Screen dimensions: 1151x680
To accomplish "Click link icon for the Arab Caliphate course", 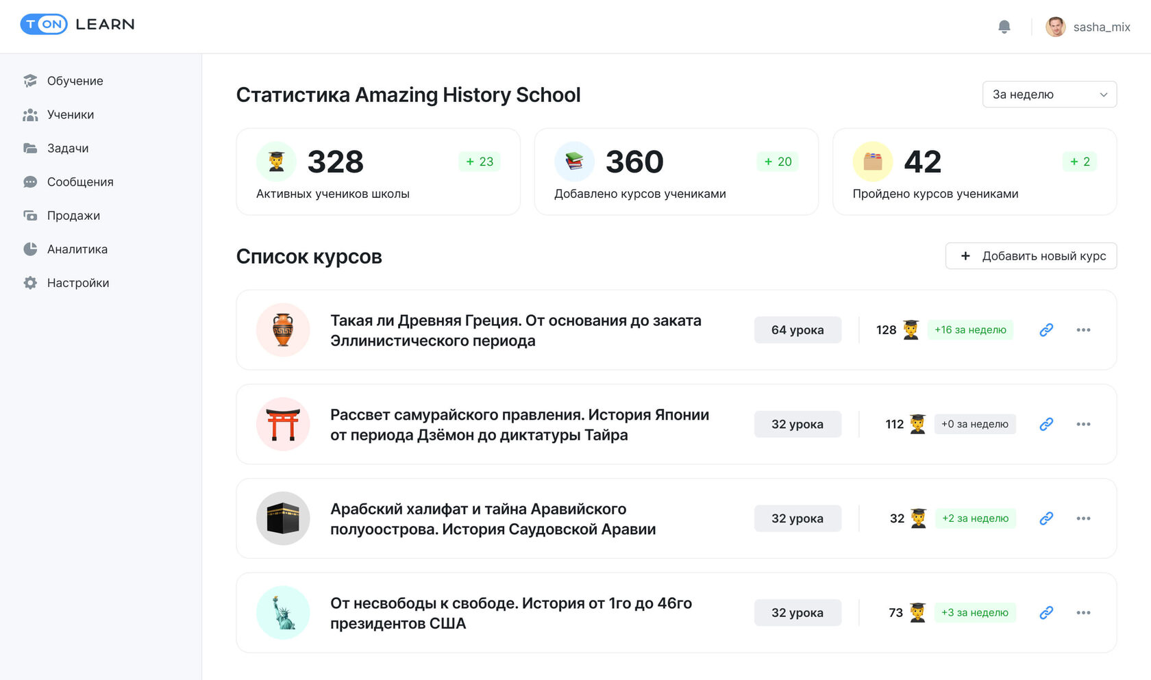I will point(1046,518).
